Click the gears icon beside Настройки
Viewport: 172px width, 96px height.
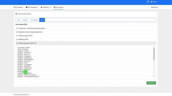coord(55,7)
